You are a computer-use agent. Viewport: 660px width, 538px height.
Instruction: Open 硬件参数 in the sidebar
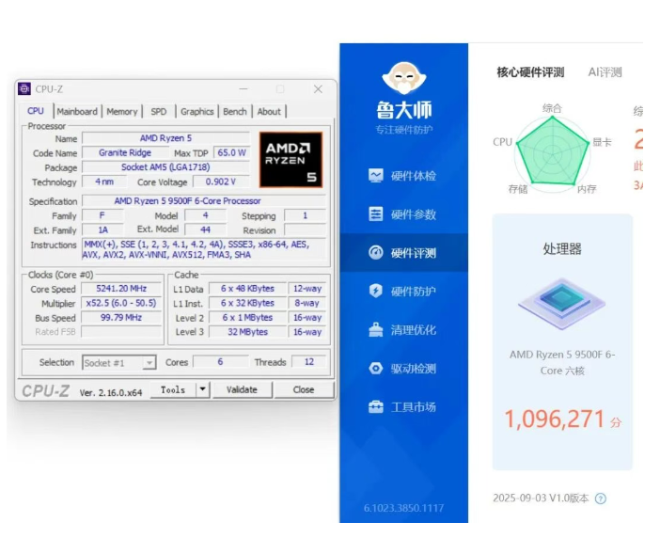tap(403, 214)
